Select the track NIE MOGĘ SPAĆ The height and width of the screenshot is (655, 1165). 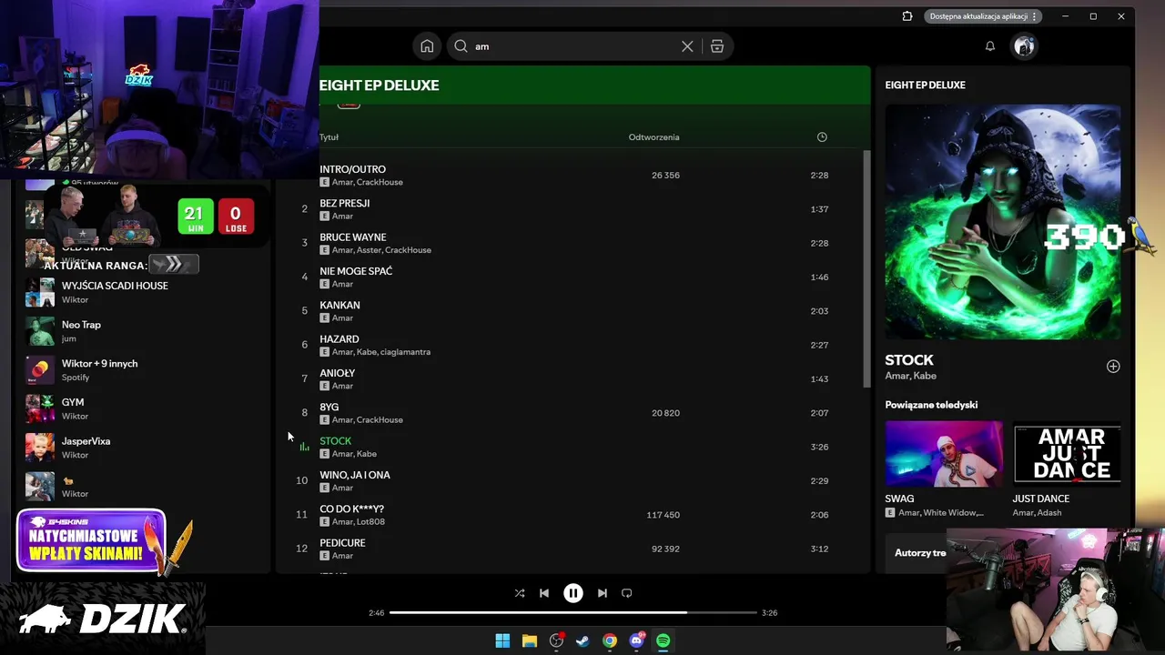click(x=356, y=271)
